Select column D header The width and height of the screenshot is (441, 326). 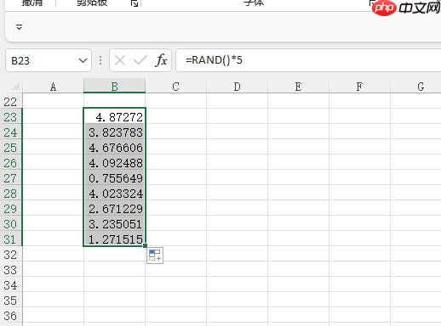coord(237,86)
